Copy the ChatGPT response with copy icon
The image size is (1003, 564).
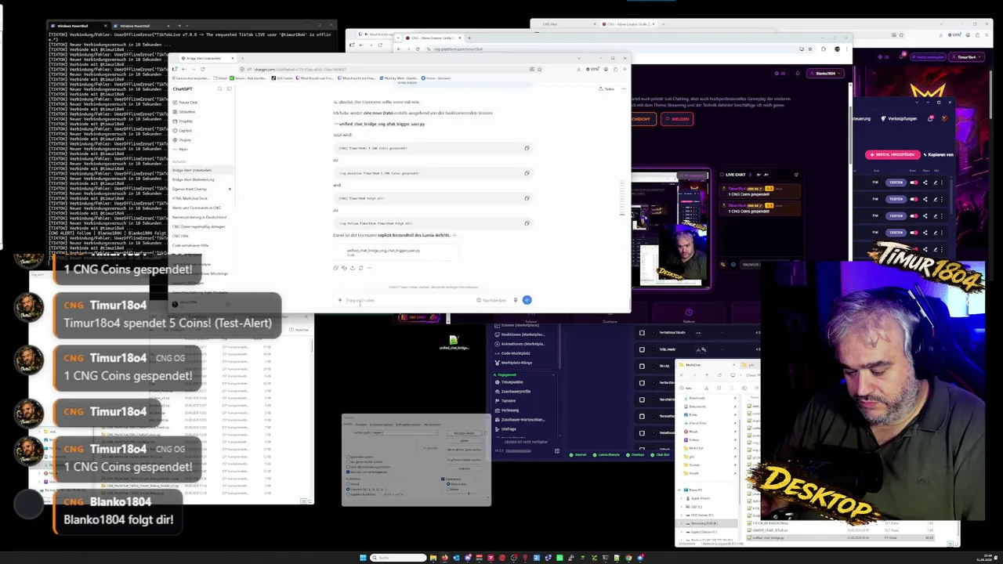click(x=335, y=268)
